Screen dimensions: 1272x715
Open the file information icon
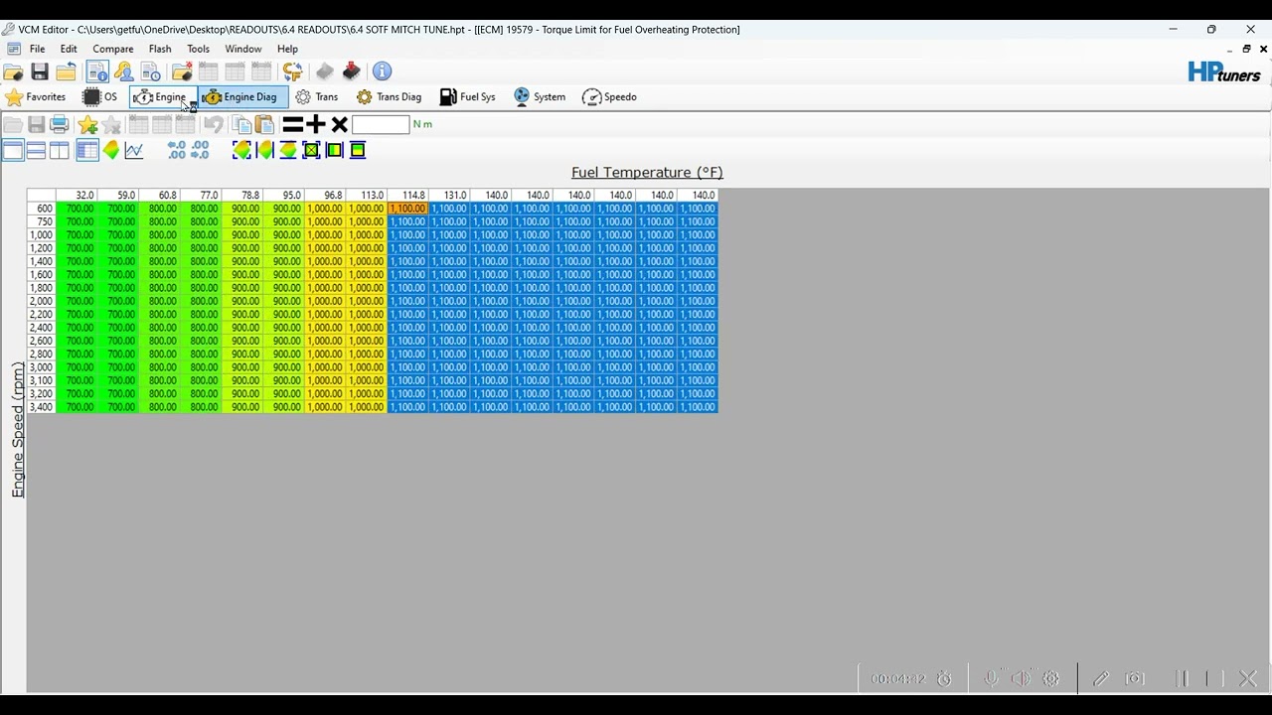[97, 71]
